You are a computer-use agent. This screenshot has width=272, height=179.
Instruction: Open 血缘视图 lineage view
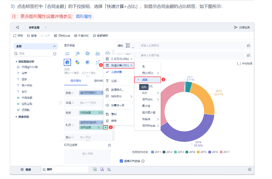tap(242, 27)
